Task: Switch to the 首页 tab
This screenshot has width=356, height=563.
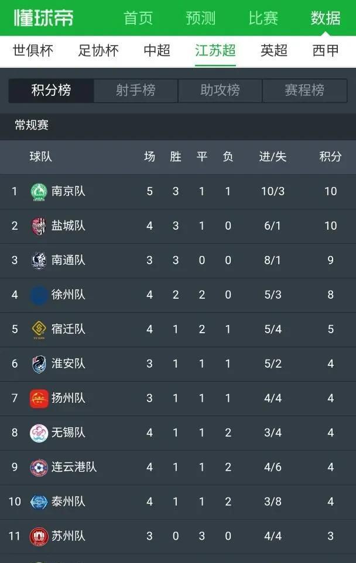Action: [x=138, y=18]
